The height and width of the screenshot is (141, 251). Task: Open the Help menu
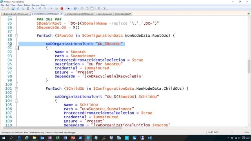[x=43, y=5]
